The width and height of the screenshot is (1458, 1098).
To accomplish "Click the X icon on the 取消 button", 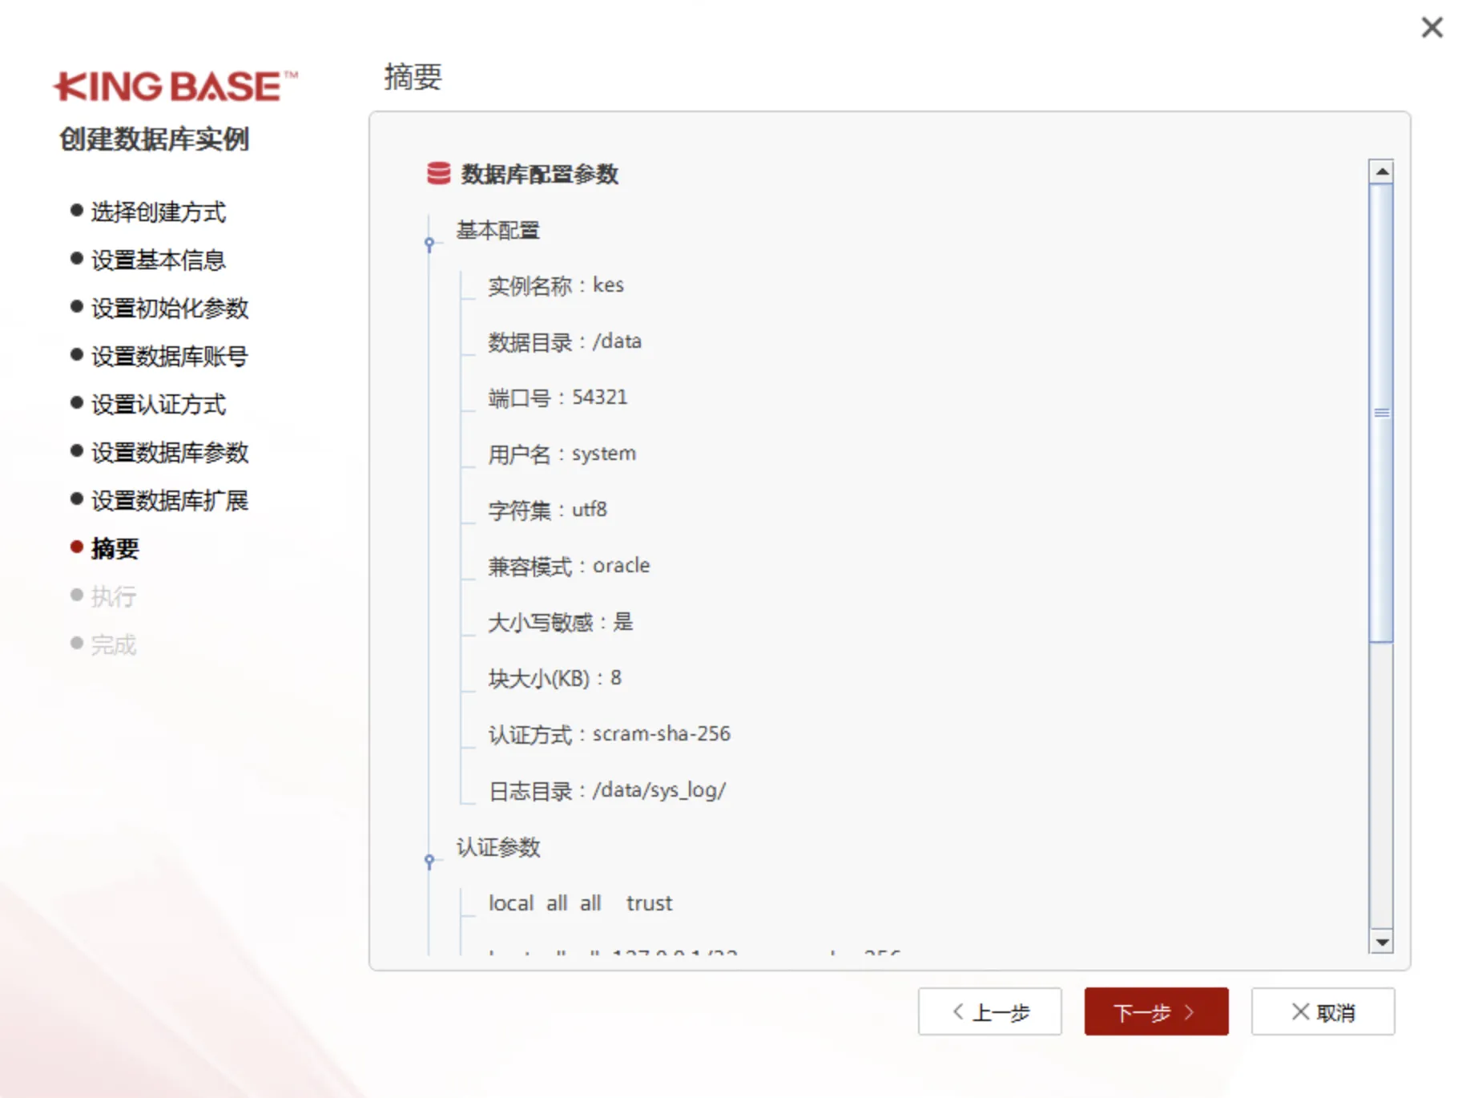I will tap(1298, 1011).
